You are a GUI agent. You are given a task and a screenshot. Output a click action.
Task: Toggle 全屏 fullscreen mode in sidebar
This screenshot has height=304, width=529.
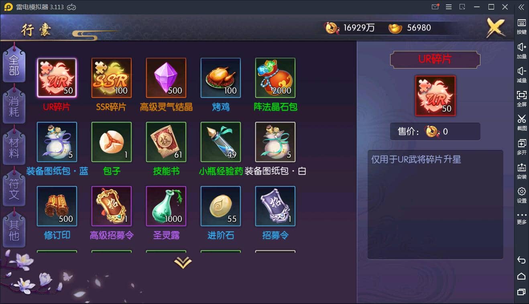click(521, 98)
